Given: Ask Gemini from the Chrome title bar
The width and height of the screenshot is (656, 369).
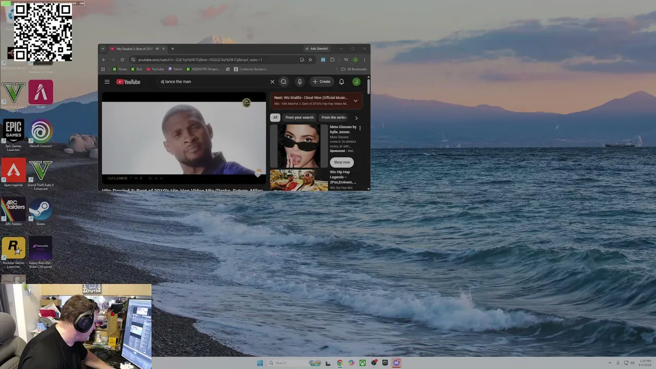Looking at the screenshot, I should pos(316,49).
